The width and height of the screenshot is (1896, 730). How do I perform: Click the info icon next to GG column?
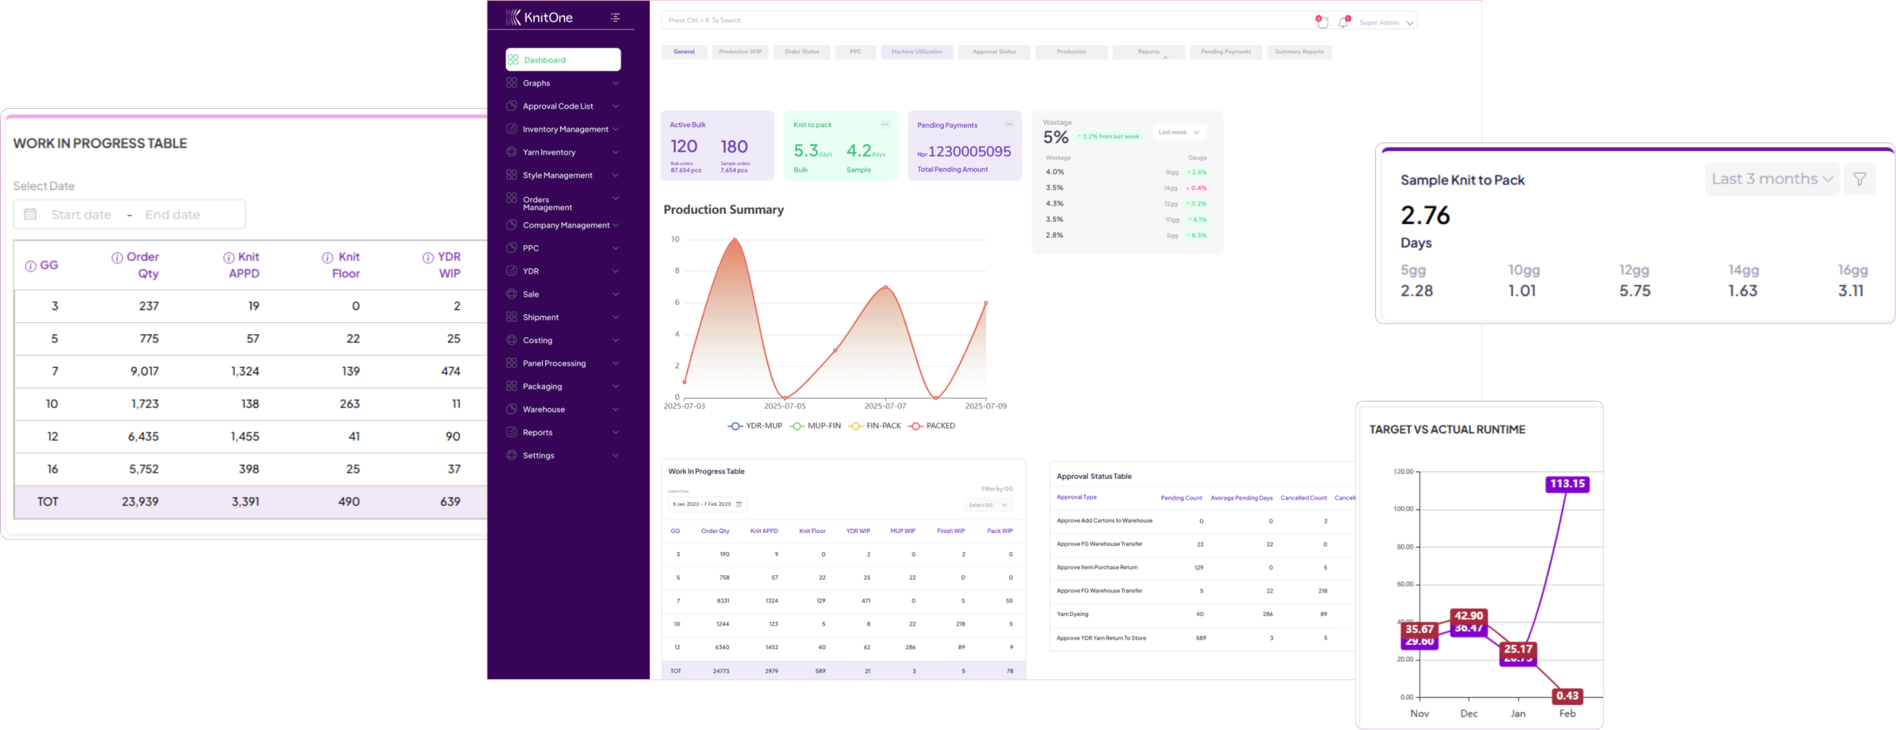tap(30, 266)
